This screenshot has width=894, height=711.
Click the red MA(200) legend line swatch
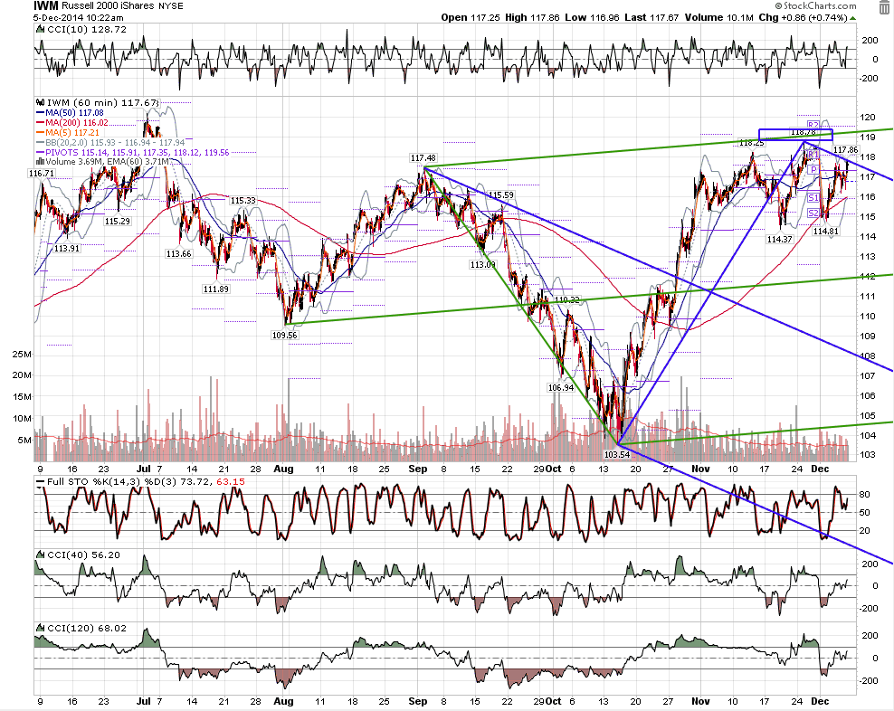pos(40,123)
